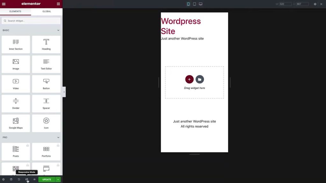Click the header tagline Just another WordPress site
Viewport: 326px width, 183px height.
click(x=182, y=38)
